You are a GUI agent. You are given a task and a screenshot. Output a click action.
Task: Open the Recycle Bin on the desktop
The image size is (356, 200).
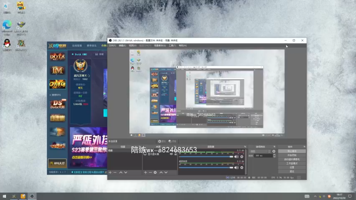(7, 8)
